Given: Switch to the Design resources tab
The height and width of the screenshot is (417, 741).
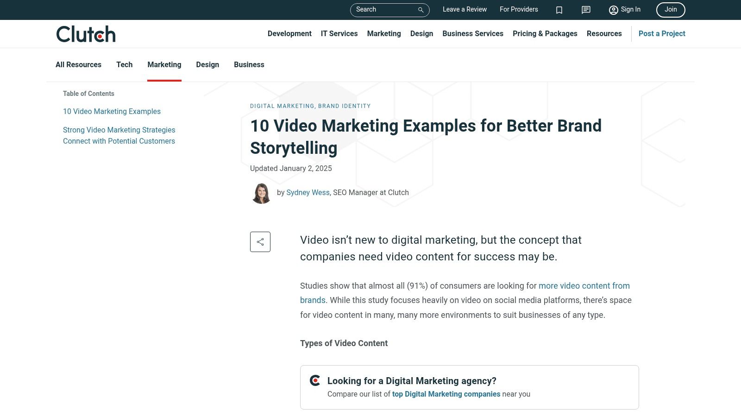Looking at the screenshot, I should point(207,64).
